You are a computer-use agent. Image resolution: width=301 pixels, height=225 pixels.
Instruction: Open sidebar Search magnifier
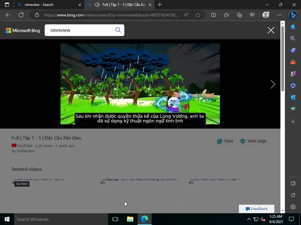293,38
